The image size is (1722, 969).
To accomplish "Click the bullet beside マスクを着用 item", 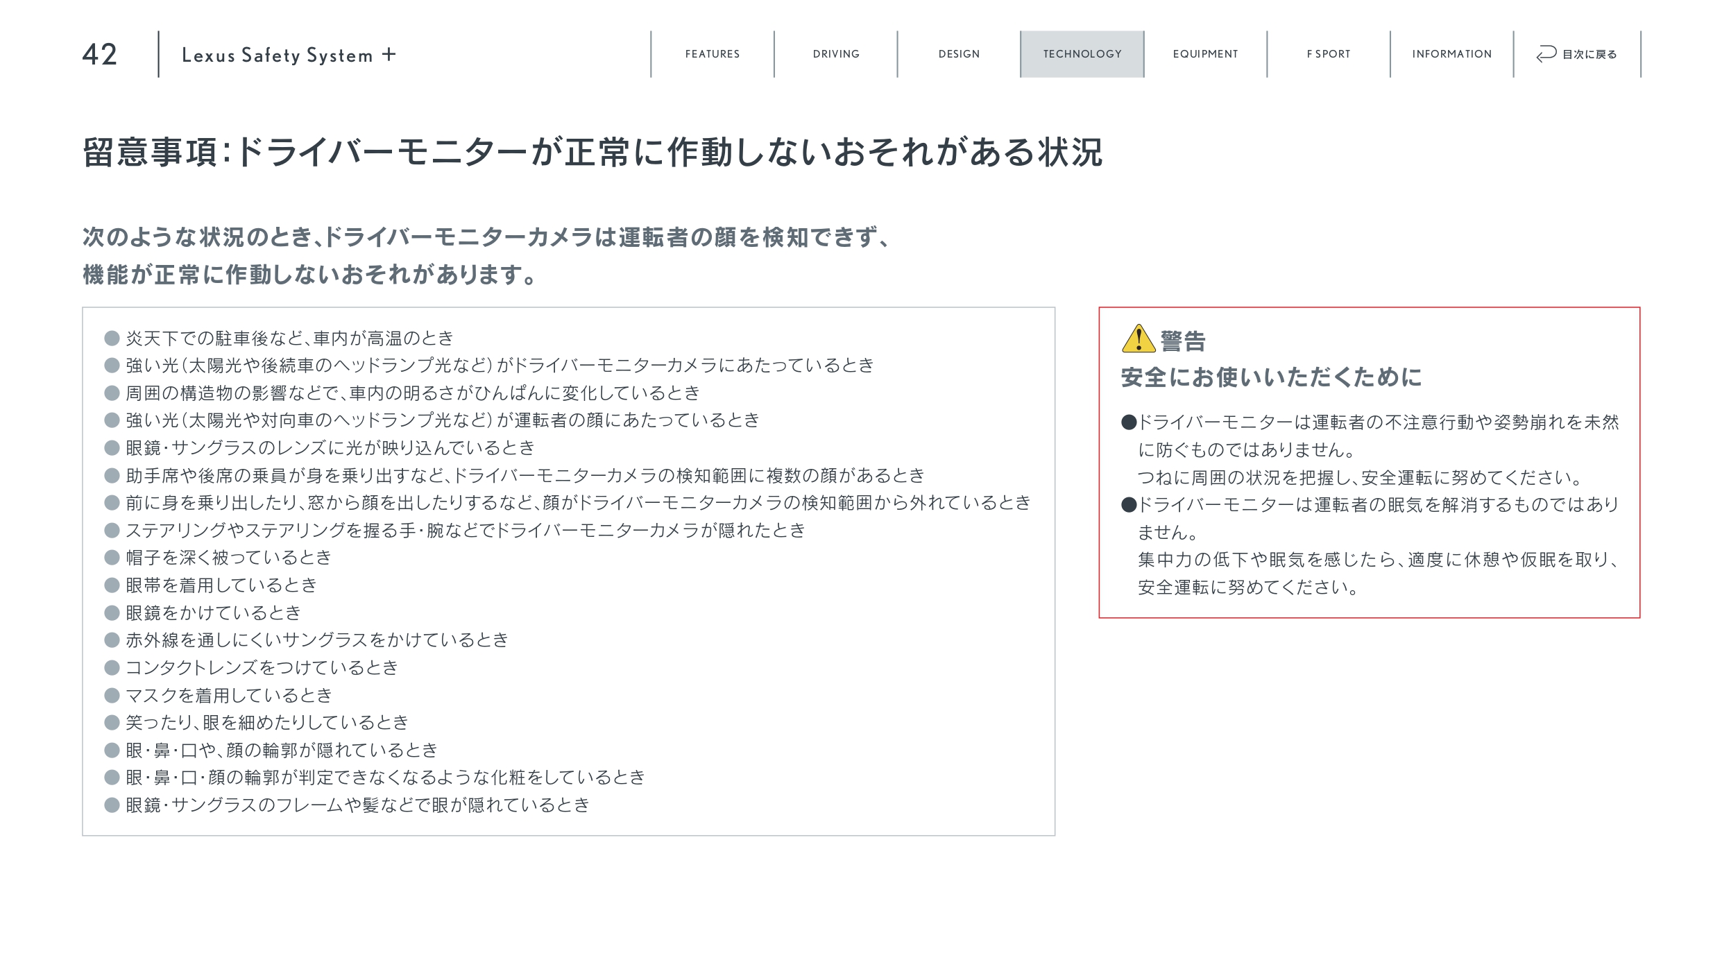I will [112, 695].
